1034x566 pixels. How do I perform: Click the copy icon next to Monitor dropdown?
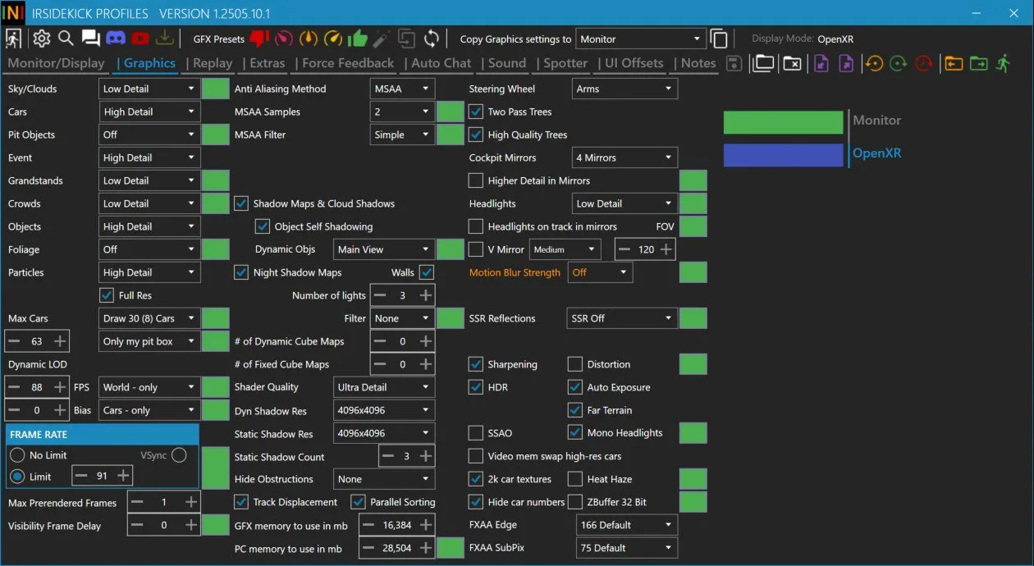pyautogui.click(x=719, y=39)
